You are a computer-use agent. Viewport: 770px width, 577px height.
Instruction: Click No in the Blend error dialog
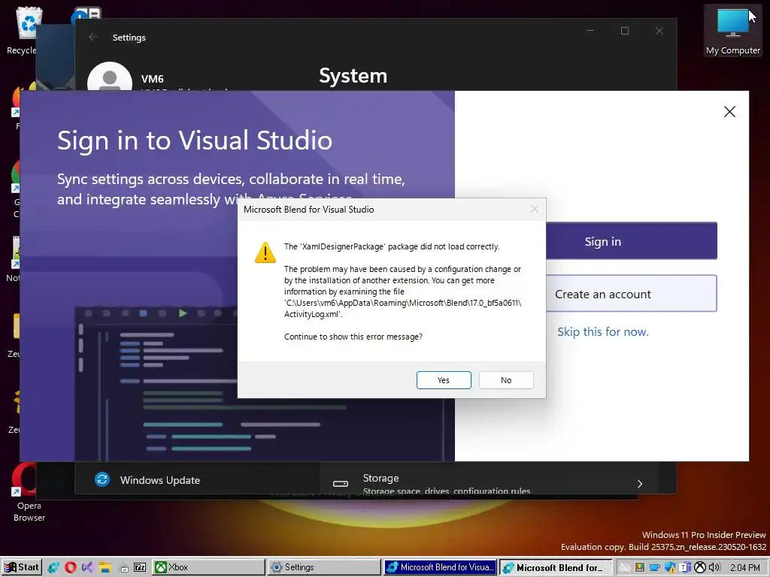pyautogui.click(x=506, y=380)
